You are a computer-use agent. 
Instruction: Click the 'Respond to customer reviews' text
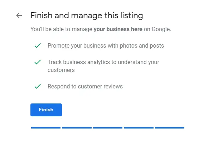pos(85,87)
